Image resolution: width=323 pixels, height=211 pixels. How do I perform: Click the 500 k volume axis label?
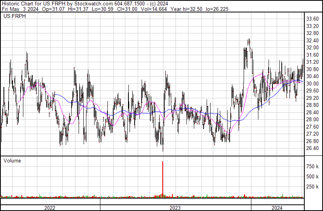pos(312,177)
